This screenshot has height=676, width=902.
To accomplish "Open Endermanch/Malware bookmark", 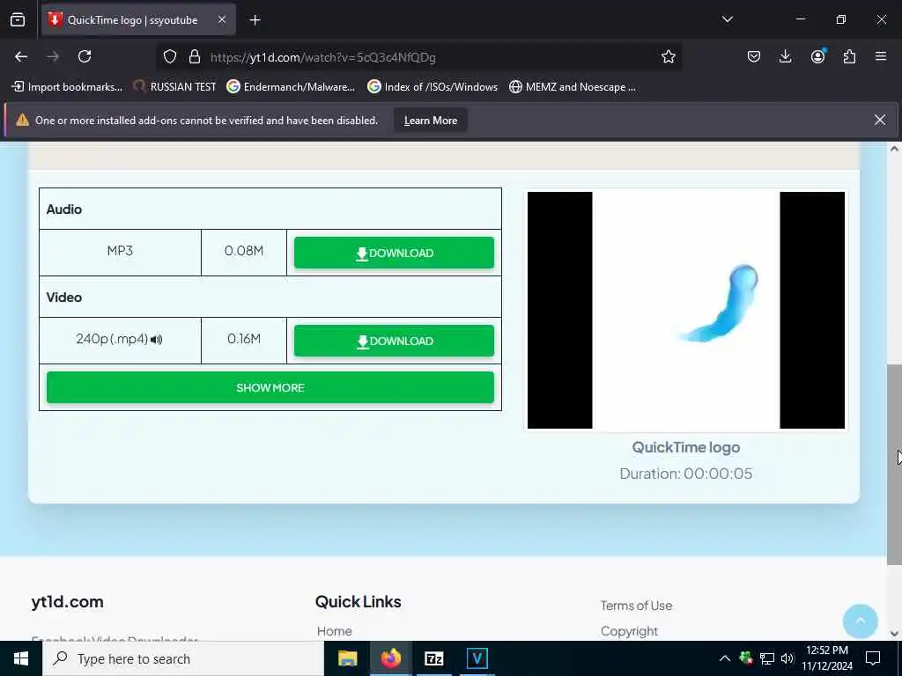I will (x=291, y=87).
